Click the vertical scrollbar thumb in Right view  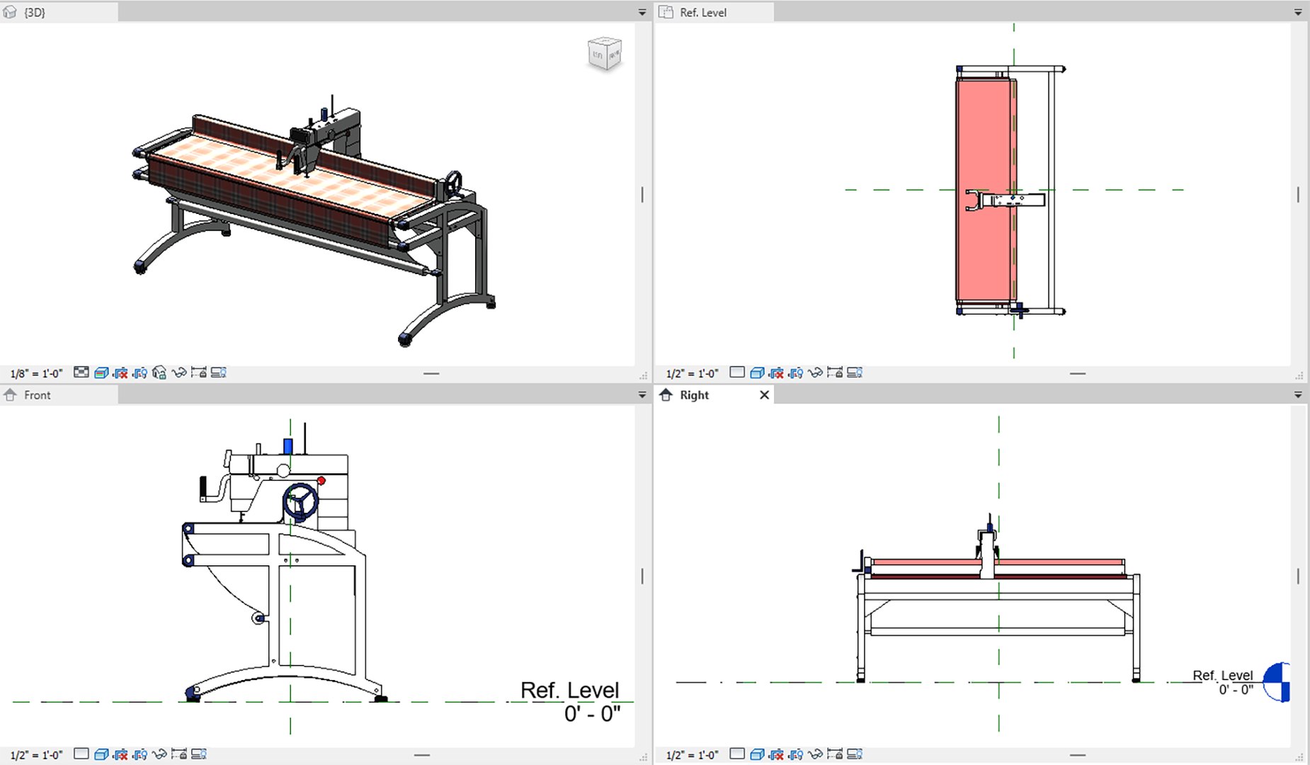1298,577
